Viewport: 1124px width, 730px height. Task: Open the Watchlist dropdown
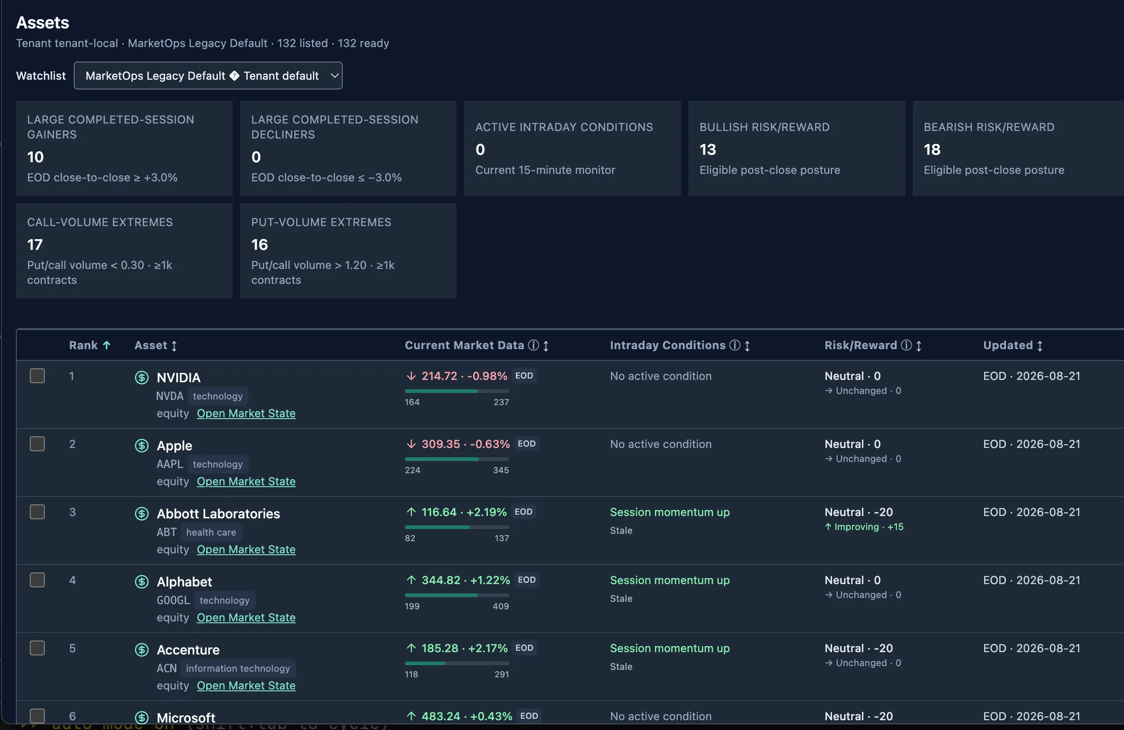(208, 76)
